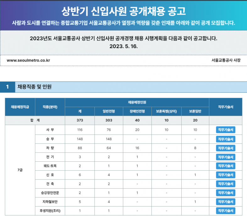Click the 116 value in 사무 row
The width and height of the screenshot is (247, 216).
(80, 130)
